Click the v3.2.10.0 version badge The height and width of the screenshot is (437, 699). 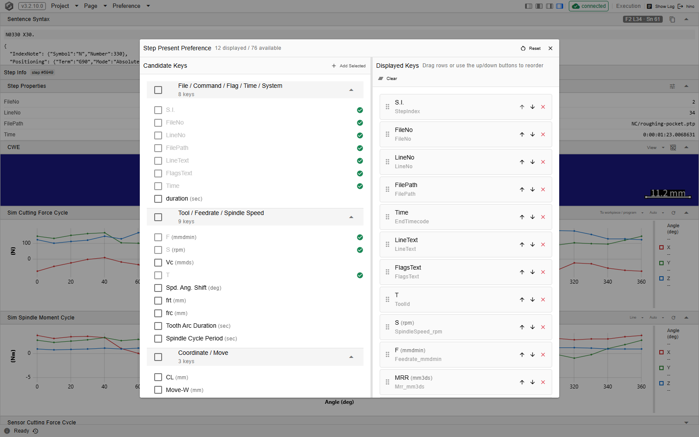pyautogui.click(x=32, y=6)
